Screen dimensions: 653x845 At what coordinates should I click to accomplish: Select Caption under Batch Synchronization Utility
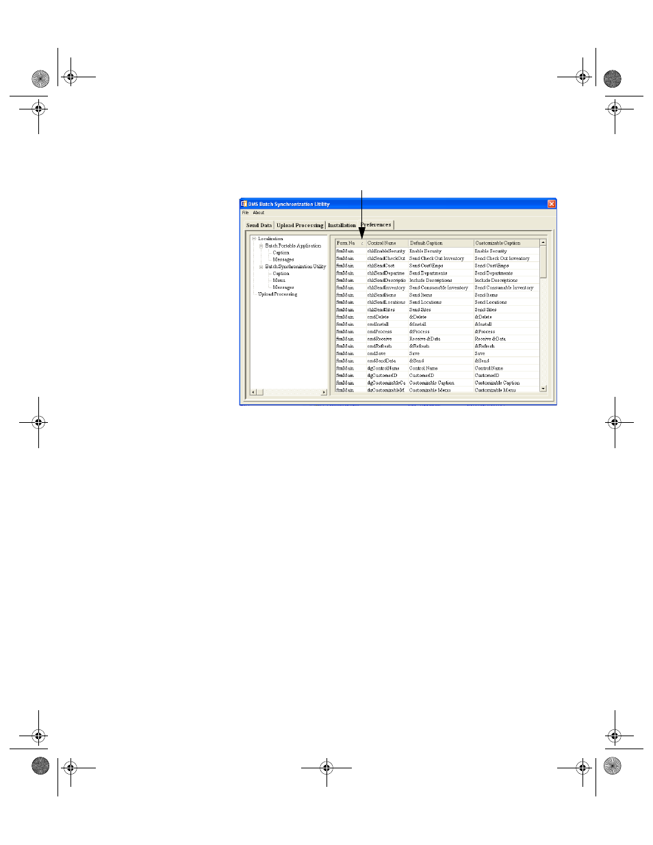point(281,274)
